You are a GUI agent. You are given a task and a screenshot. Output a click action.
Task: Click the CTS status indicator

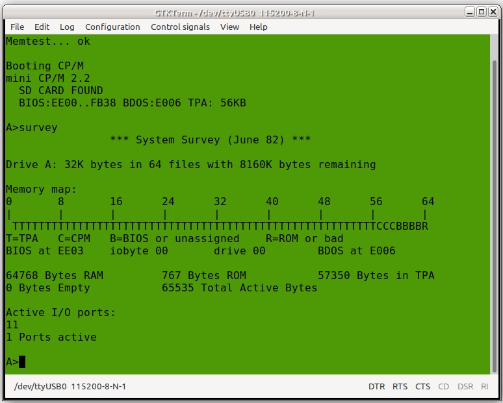(x=423, y=386)
